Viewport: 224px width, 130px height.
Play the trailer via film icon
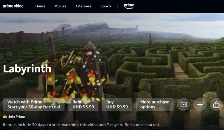point(183,104)
